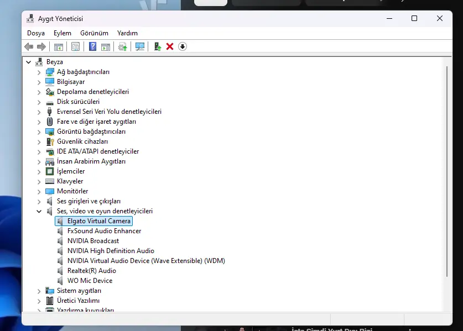The height and width of the screenshot is (331, 463).
Task: Expand the Sistem aygıtları category
Action: [x=39, y=291]
